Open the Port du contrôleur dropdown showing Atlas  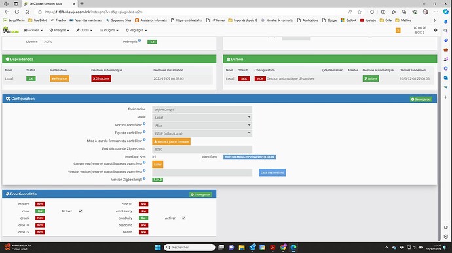(202, 126)
